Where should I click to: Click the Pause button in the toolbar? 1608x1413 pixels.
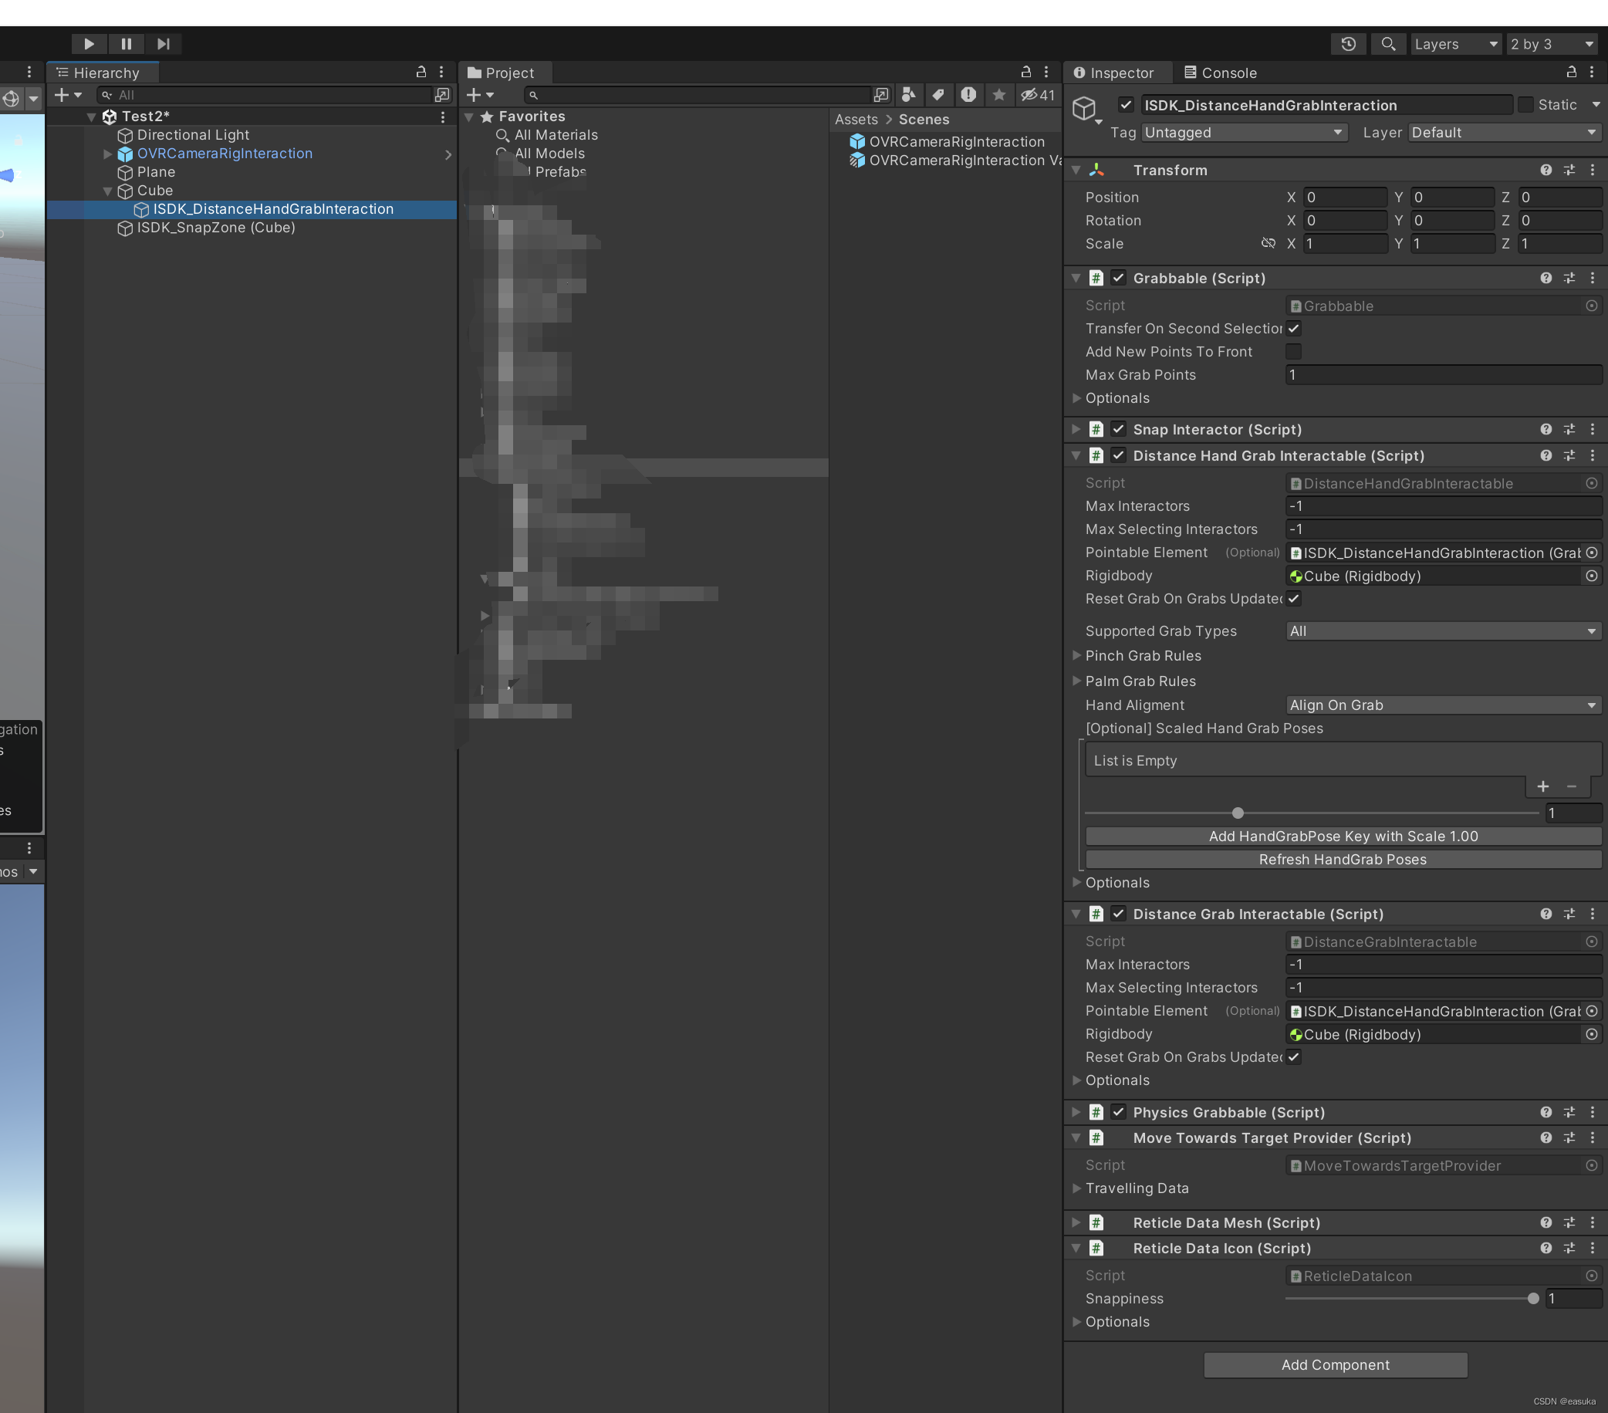126,43
